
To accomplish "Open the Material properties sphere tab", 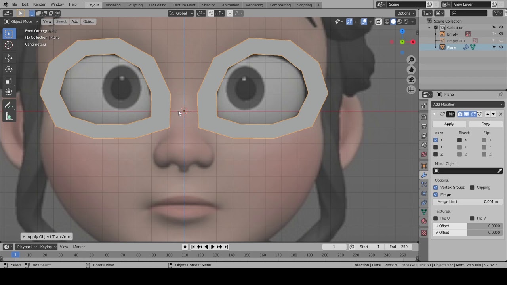I will 424,221.
